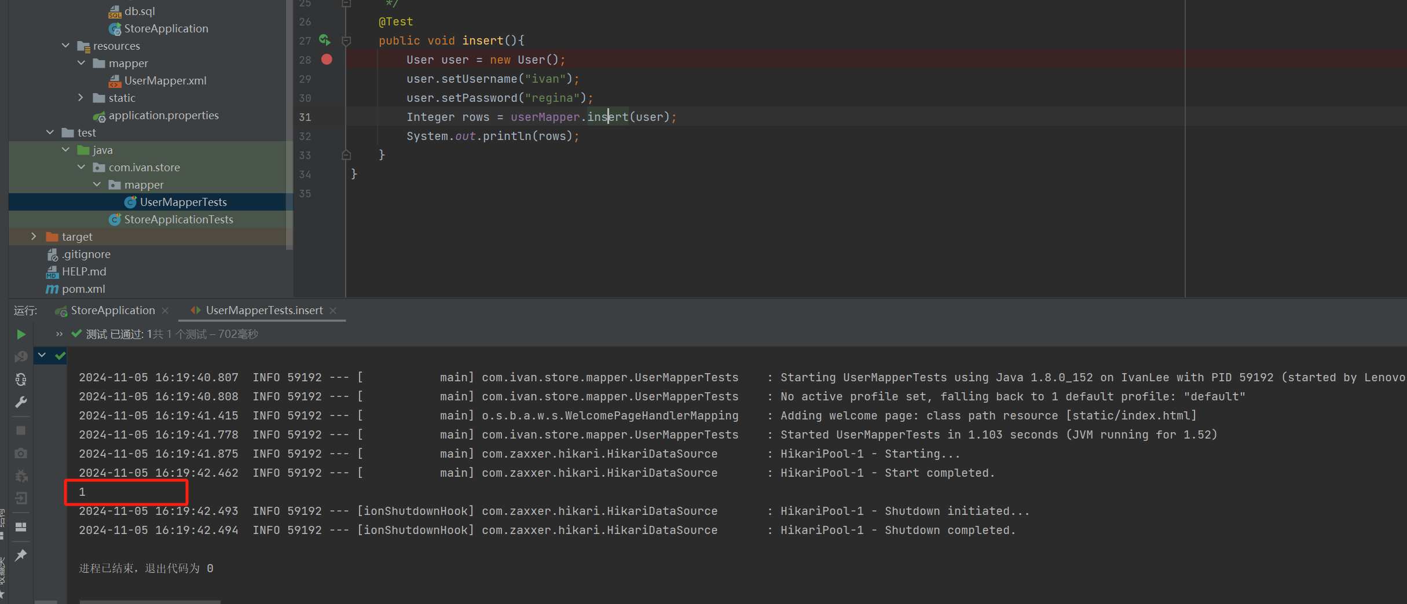
Task: Click the StoreApplicationTests class icon
Action: tap(115, 219)
